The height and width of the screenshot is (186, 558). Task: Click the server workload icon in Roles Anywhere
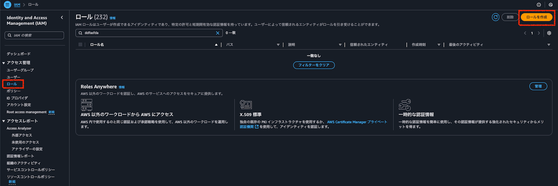click(86, 105)
